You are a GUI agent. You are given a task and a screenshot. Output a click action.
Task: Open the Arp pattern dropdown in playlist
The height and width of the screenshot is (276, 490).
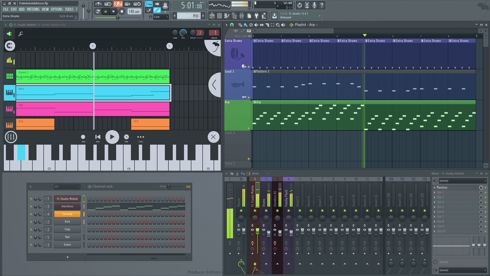point(255,102)
